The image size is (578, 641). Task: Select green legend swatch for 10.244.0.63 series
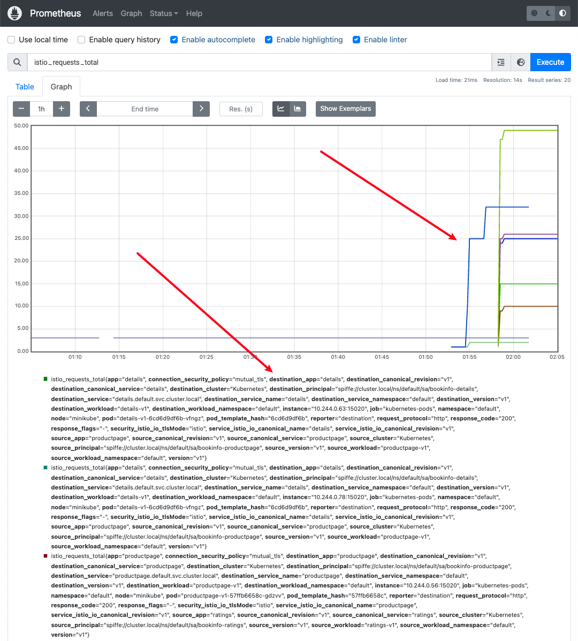45,379
